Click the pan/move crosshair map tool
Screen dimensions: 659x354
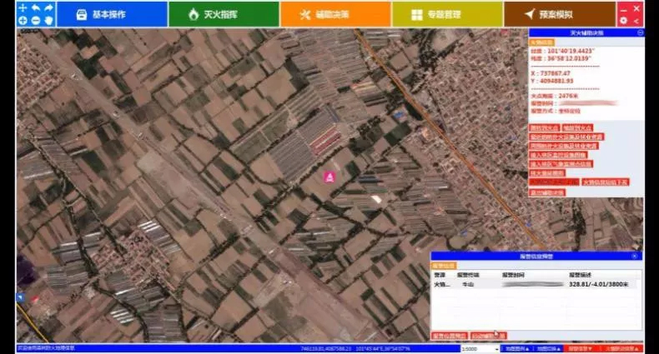pos(23,7)
